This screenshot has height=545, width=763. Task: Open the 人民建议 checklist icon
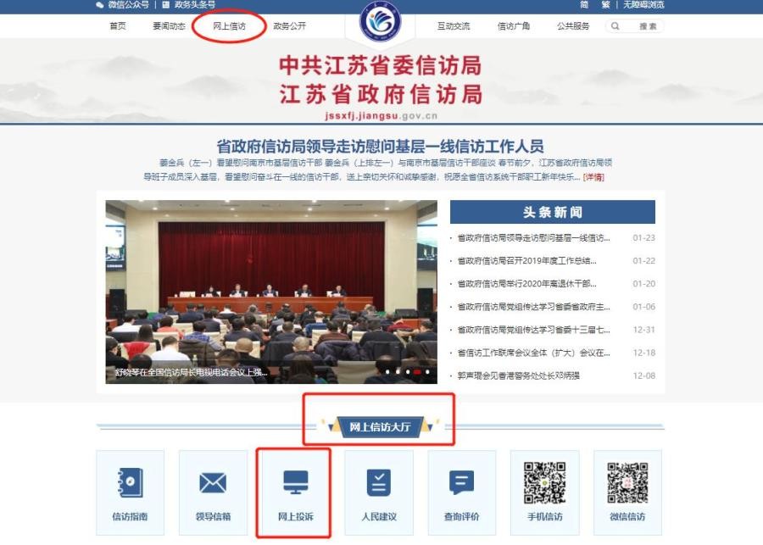pyautogui.click(x=378, y=483)
